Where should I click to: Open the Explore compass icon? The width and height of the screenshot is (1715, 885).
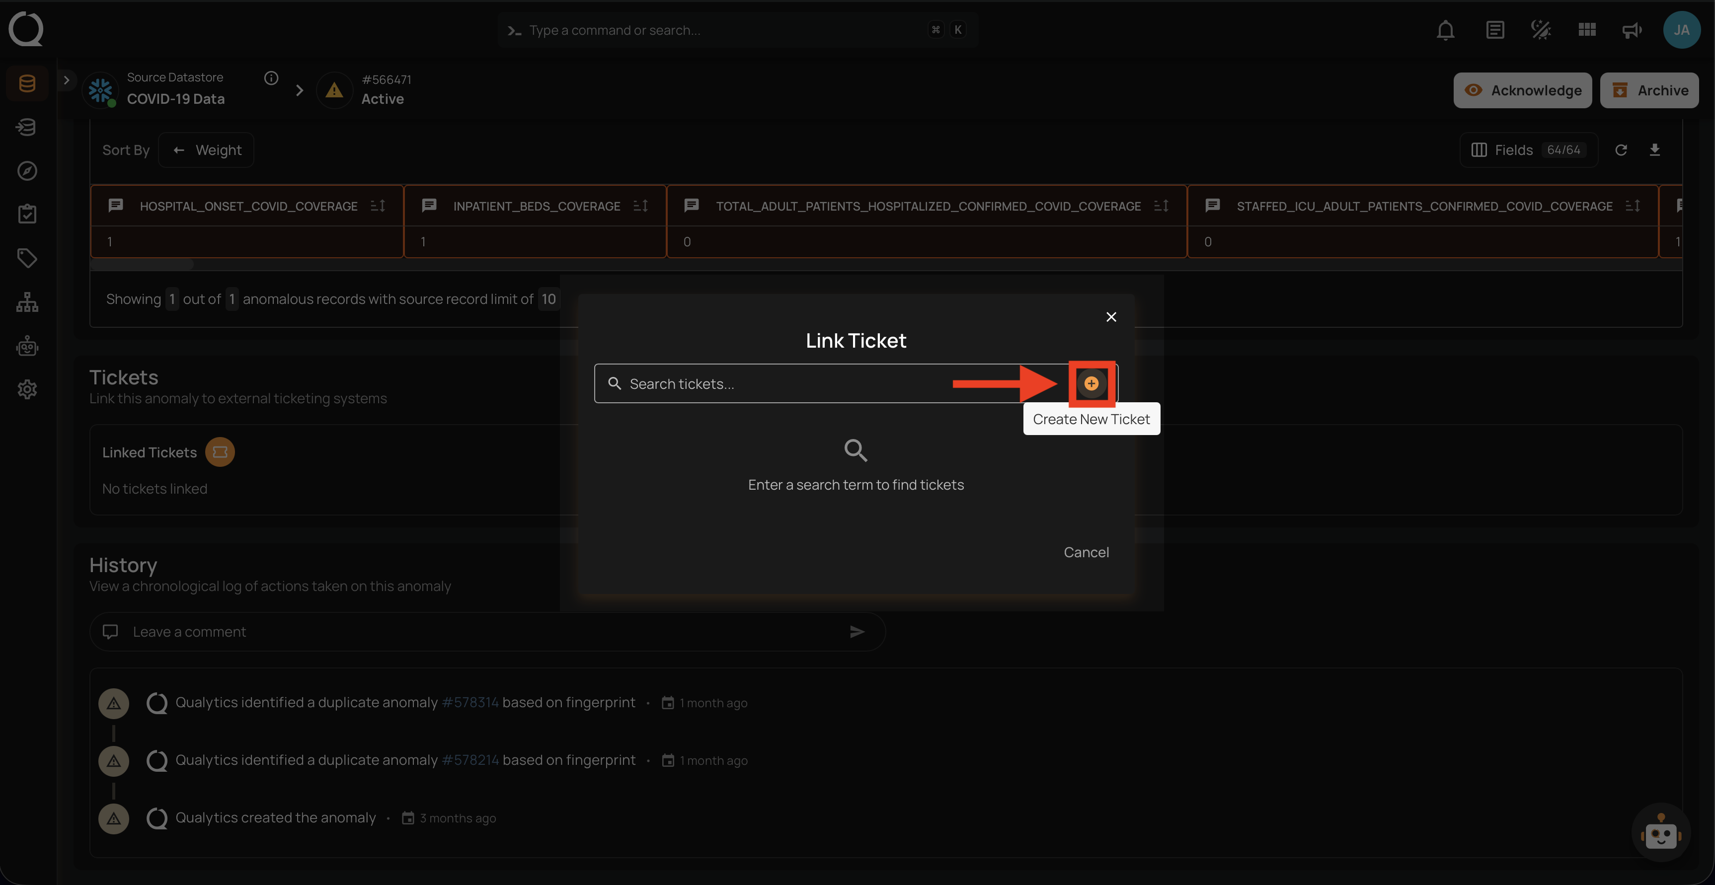(27, 170)
